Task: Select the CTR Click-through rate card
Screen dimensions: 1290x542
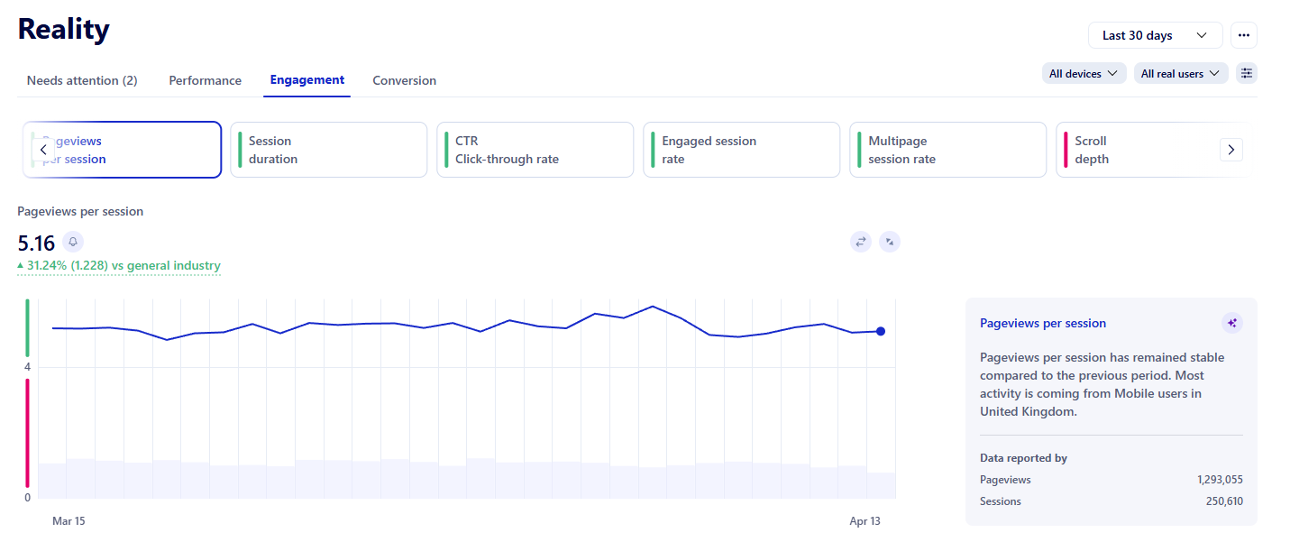Action: (x=535, y=150)
